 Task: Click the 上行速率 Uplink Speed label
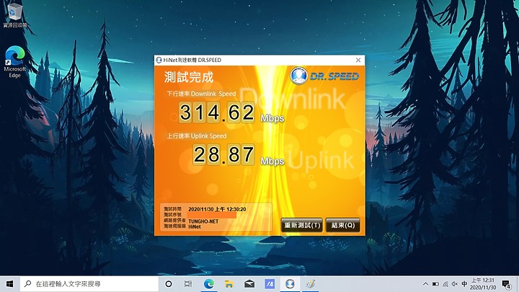(197, 136)
